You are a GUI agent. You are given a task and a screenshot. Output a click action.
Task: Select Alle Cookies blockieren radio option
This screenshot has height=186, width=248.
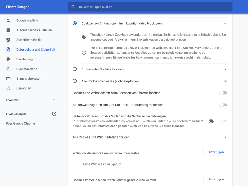(75, 81)
